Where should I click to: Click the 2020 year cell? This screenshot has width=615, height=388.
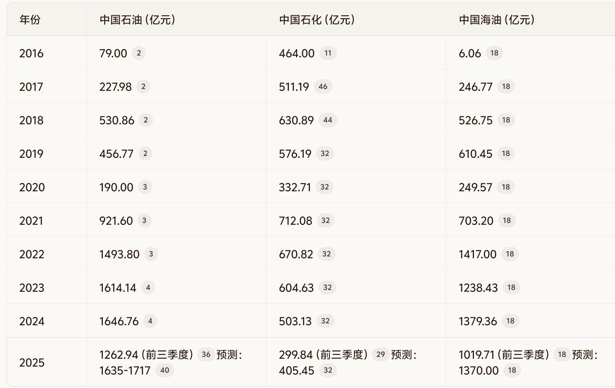(x=32, y=187)
